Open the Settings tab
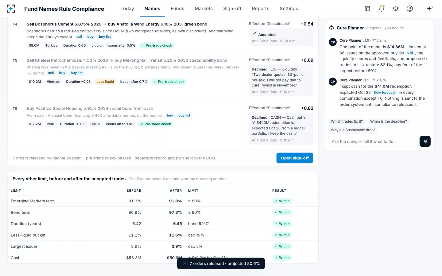 click(289, 9)
